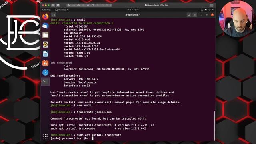Click 'inet6 fe80::a247:485f:9ec5:4cea/64' line
256x144 pixels.
pos(92,50)
